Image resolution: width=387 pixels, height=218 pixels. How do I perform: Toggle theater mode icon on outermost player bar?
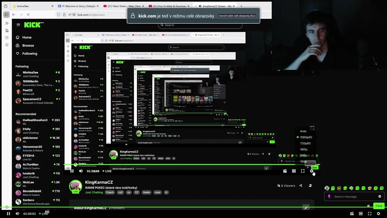(361, 213)
